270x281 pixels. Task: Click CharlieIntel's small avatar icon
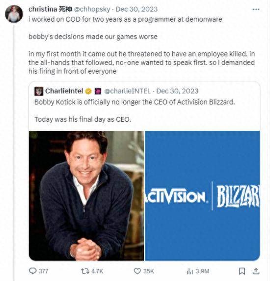39,91
